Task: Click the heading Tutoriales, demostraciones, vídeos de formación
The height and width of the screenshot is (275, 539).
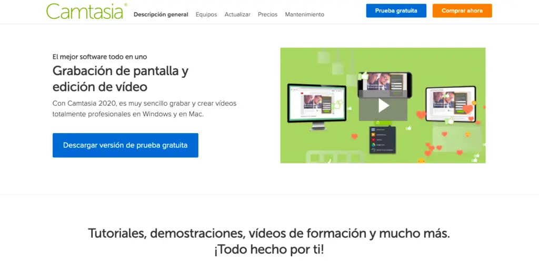Action: (x=269, y=233)
